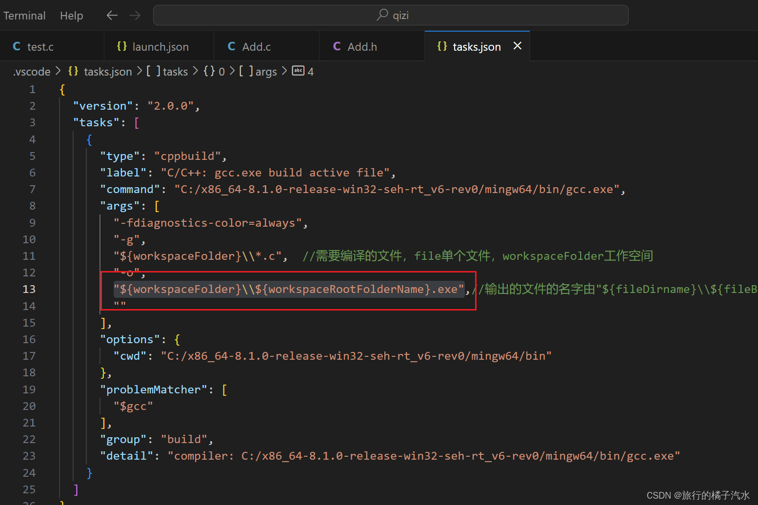Click the purple C icon beside Add.h
This screenshot has width=758, height=505.
[336, 46]
